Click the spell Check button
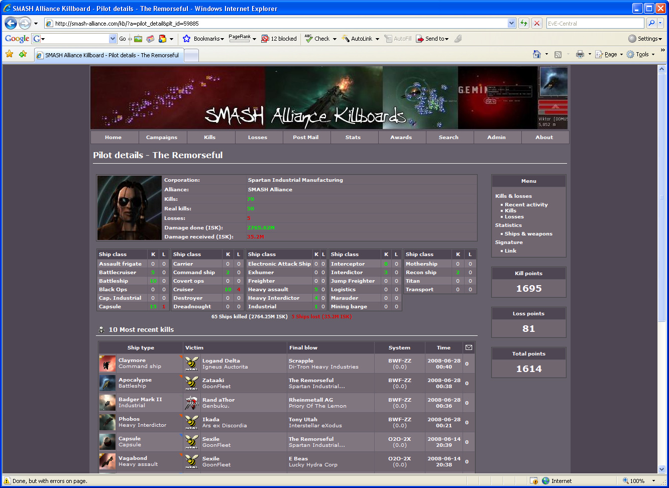 point(317,39)
